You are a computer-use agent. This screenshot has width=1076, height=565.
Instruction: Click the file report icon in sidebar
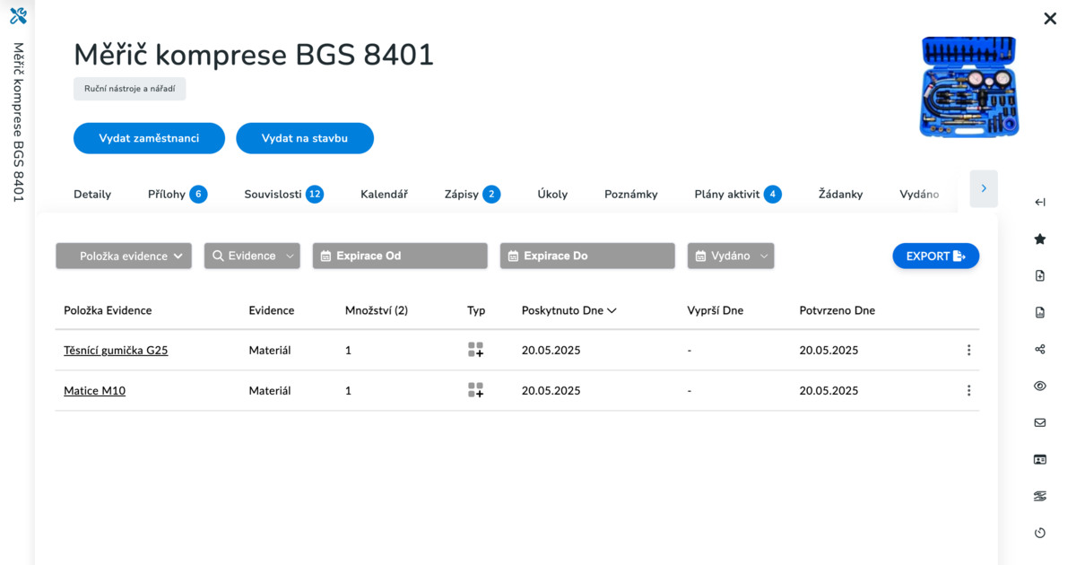pyautogui.click(x=1040, y=312)
